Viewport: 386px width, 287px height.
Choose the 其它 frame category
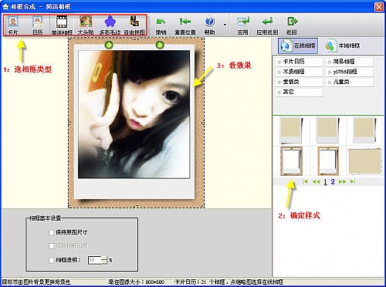click(300, 92)
